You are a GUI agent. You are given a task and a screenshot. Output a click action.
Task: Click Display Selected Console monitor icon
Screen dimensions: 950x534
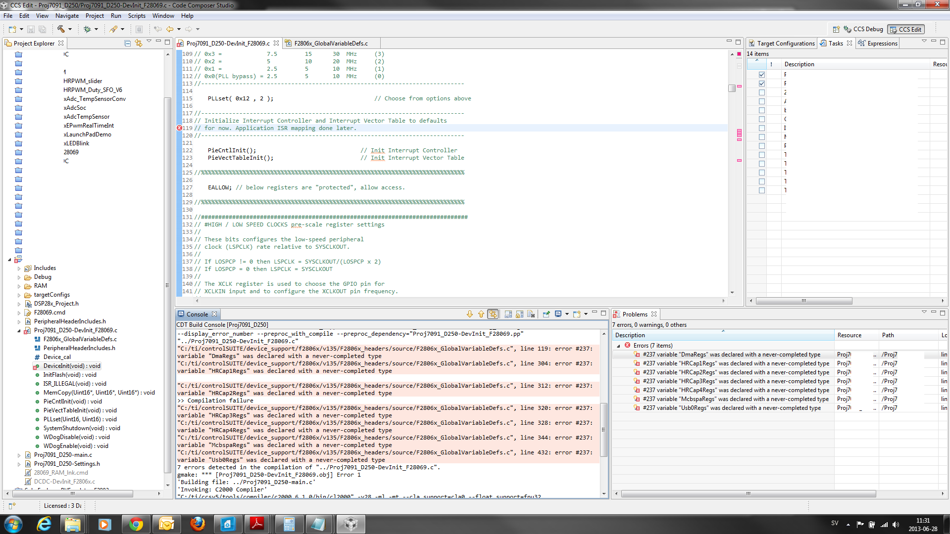[558, 314]
